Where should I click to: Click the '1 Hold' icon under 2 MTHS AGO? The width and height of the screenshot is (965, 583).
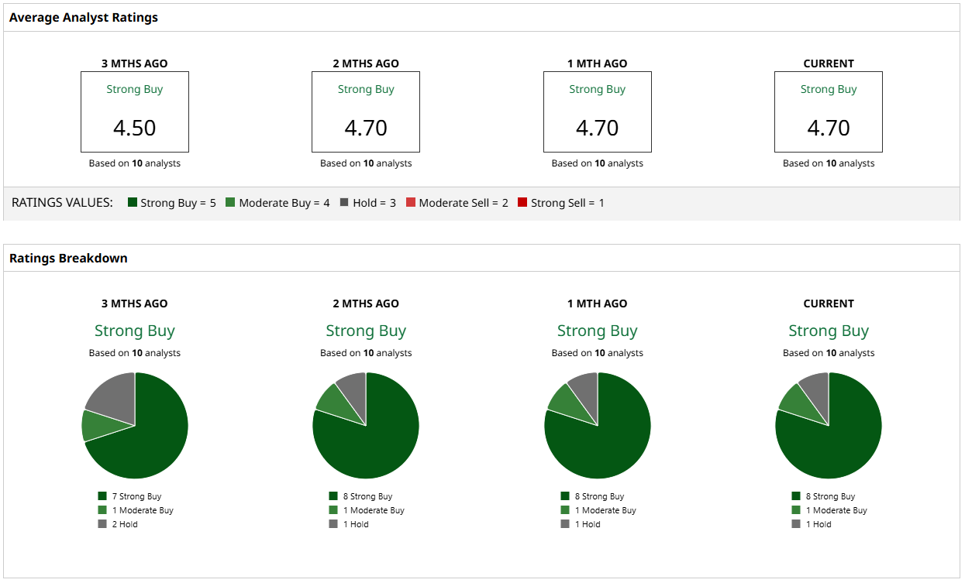click(x=333, y=524)
